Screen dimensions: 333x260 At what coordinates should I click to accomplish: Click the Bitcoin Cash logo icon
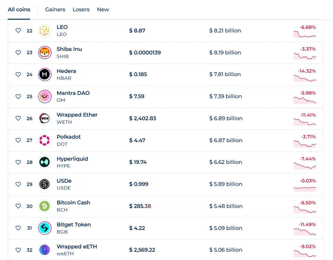tap(45, 206)
